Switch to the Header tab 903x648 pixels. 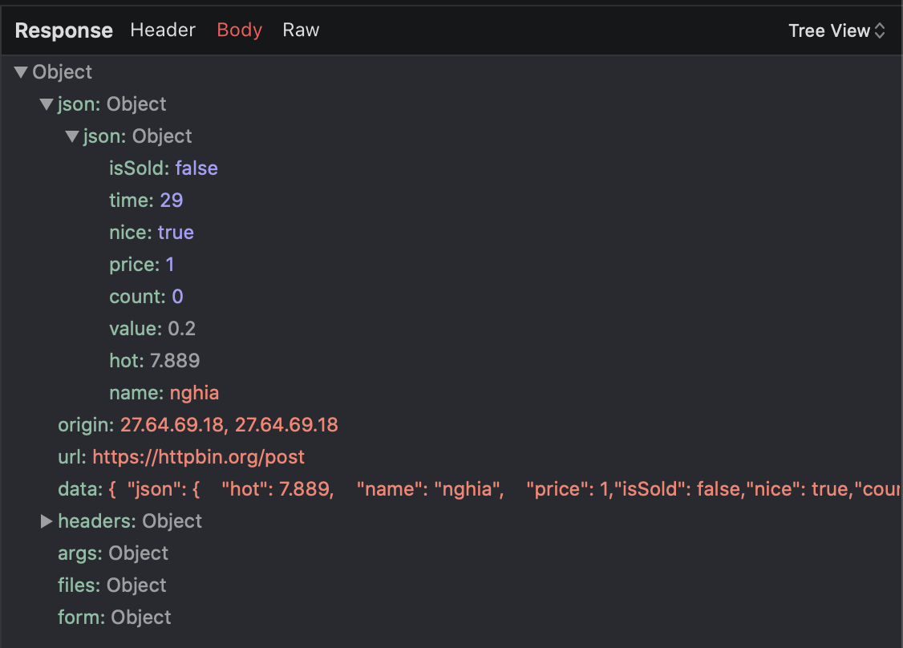pyautogui.click(x=163, y=30)
